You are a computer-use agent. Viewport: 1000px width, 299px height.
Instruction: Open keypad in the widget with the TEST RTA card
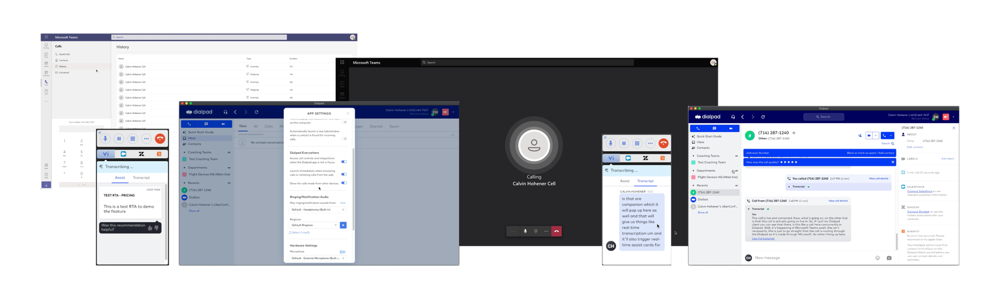tap(133, 139)
